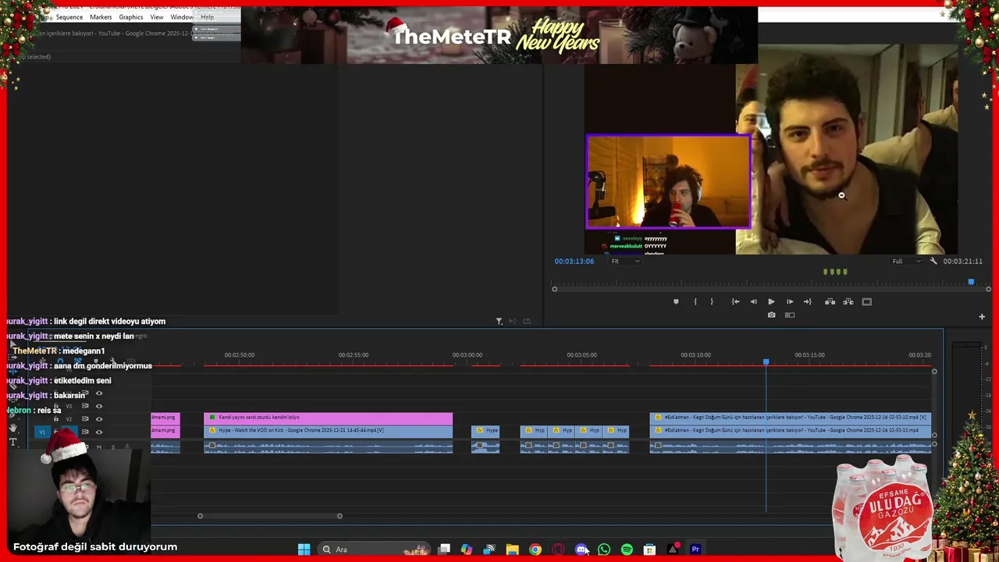Click the timeline playhead handle on the ruler
Image resolution: width=999 pixels, height=562 pixels.
(x=766, y=362)
